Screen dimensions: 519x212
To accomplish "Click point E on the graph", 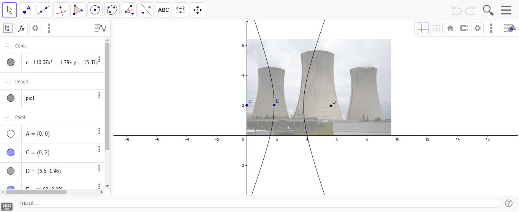I will [274, 105].
